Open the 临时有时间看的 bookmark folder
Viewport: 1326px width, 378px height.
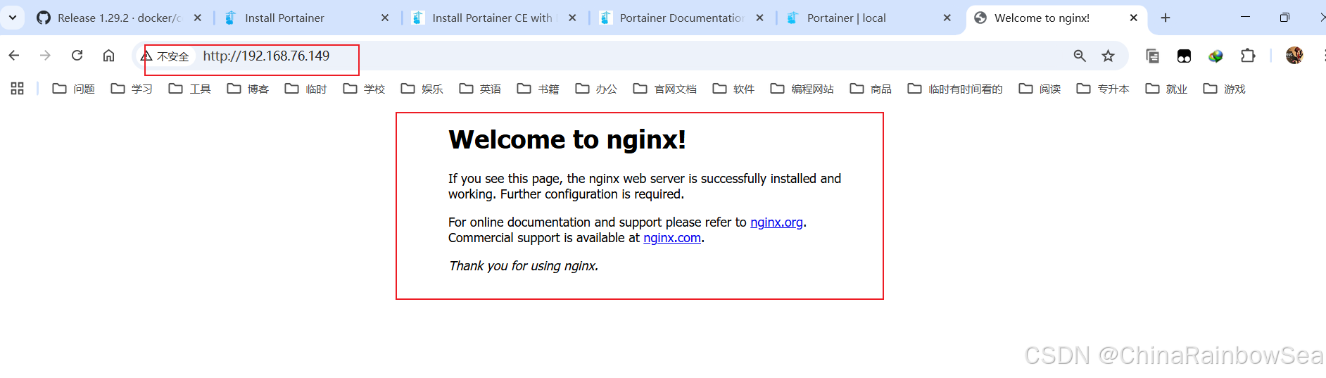956,89
